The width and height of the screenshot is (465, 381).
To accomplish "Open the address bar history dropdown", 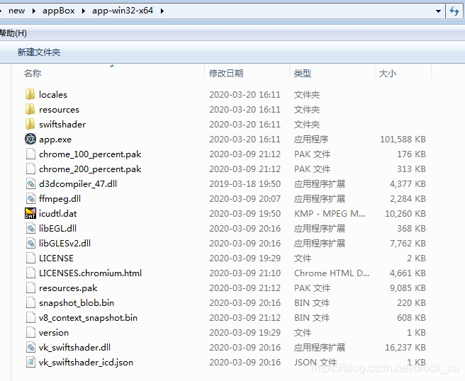I will [438, 11].
